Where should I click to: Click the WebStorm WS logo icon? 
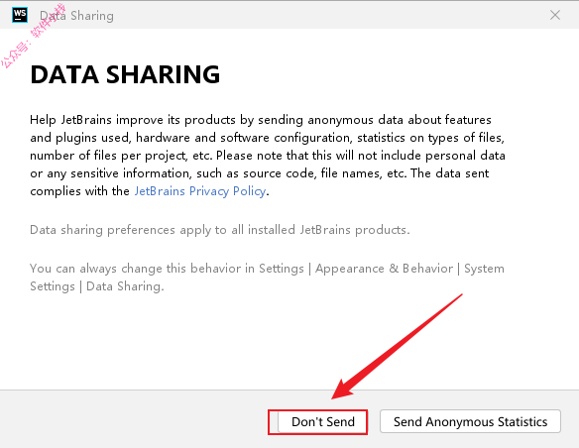point(20,15)
